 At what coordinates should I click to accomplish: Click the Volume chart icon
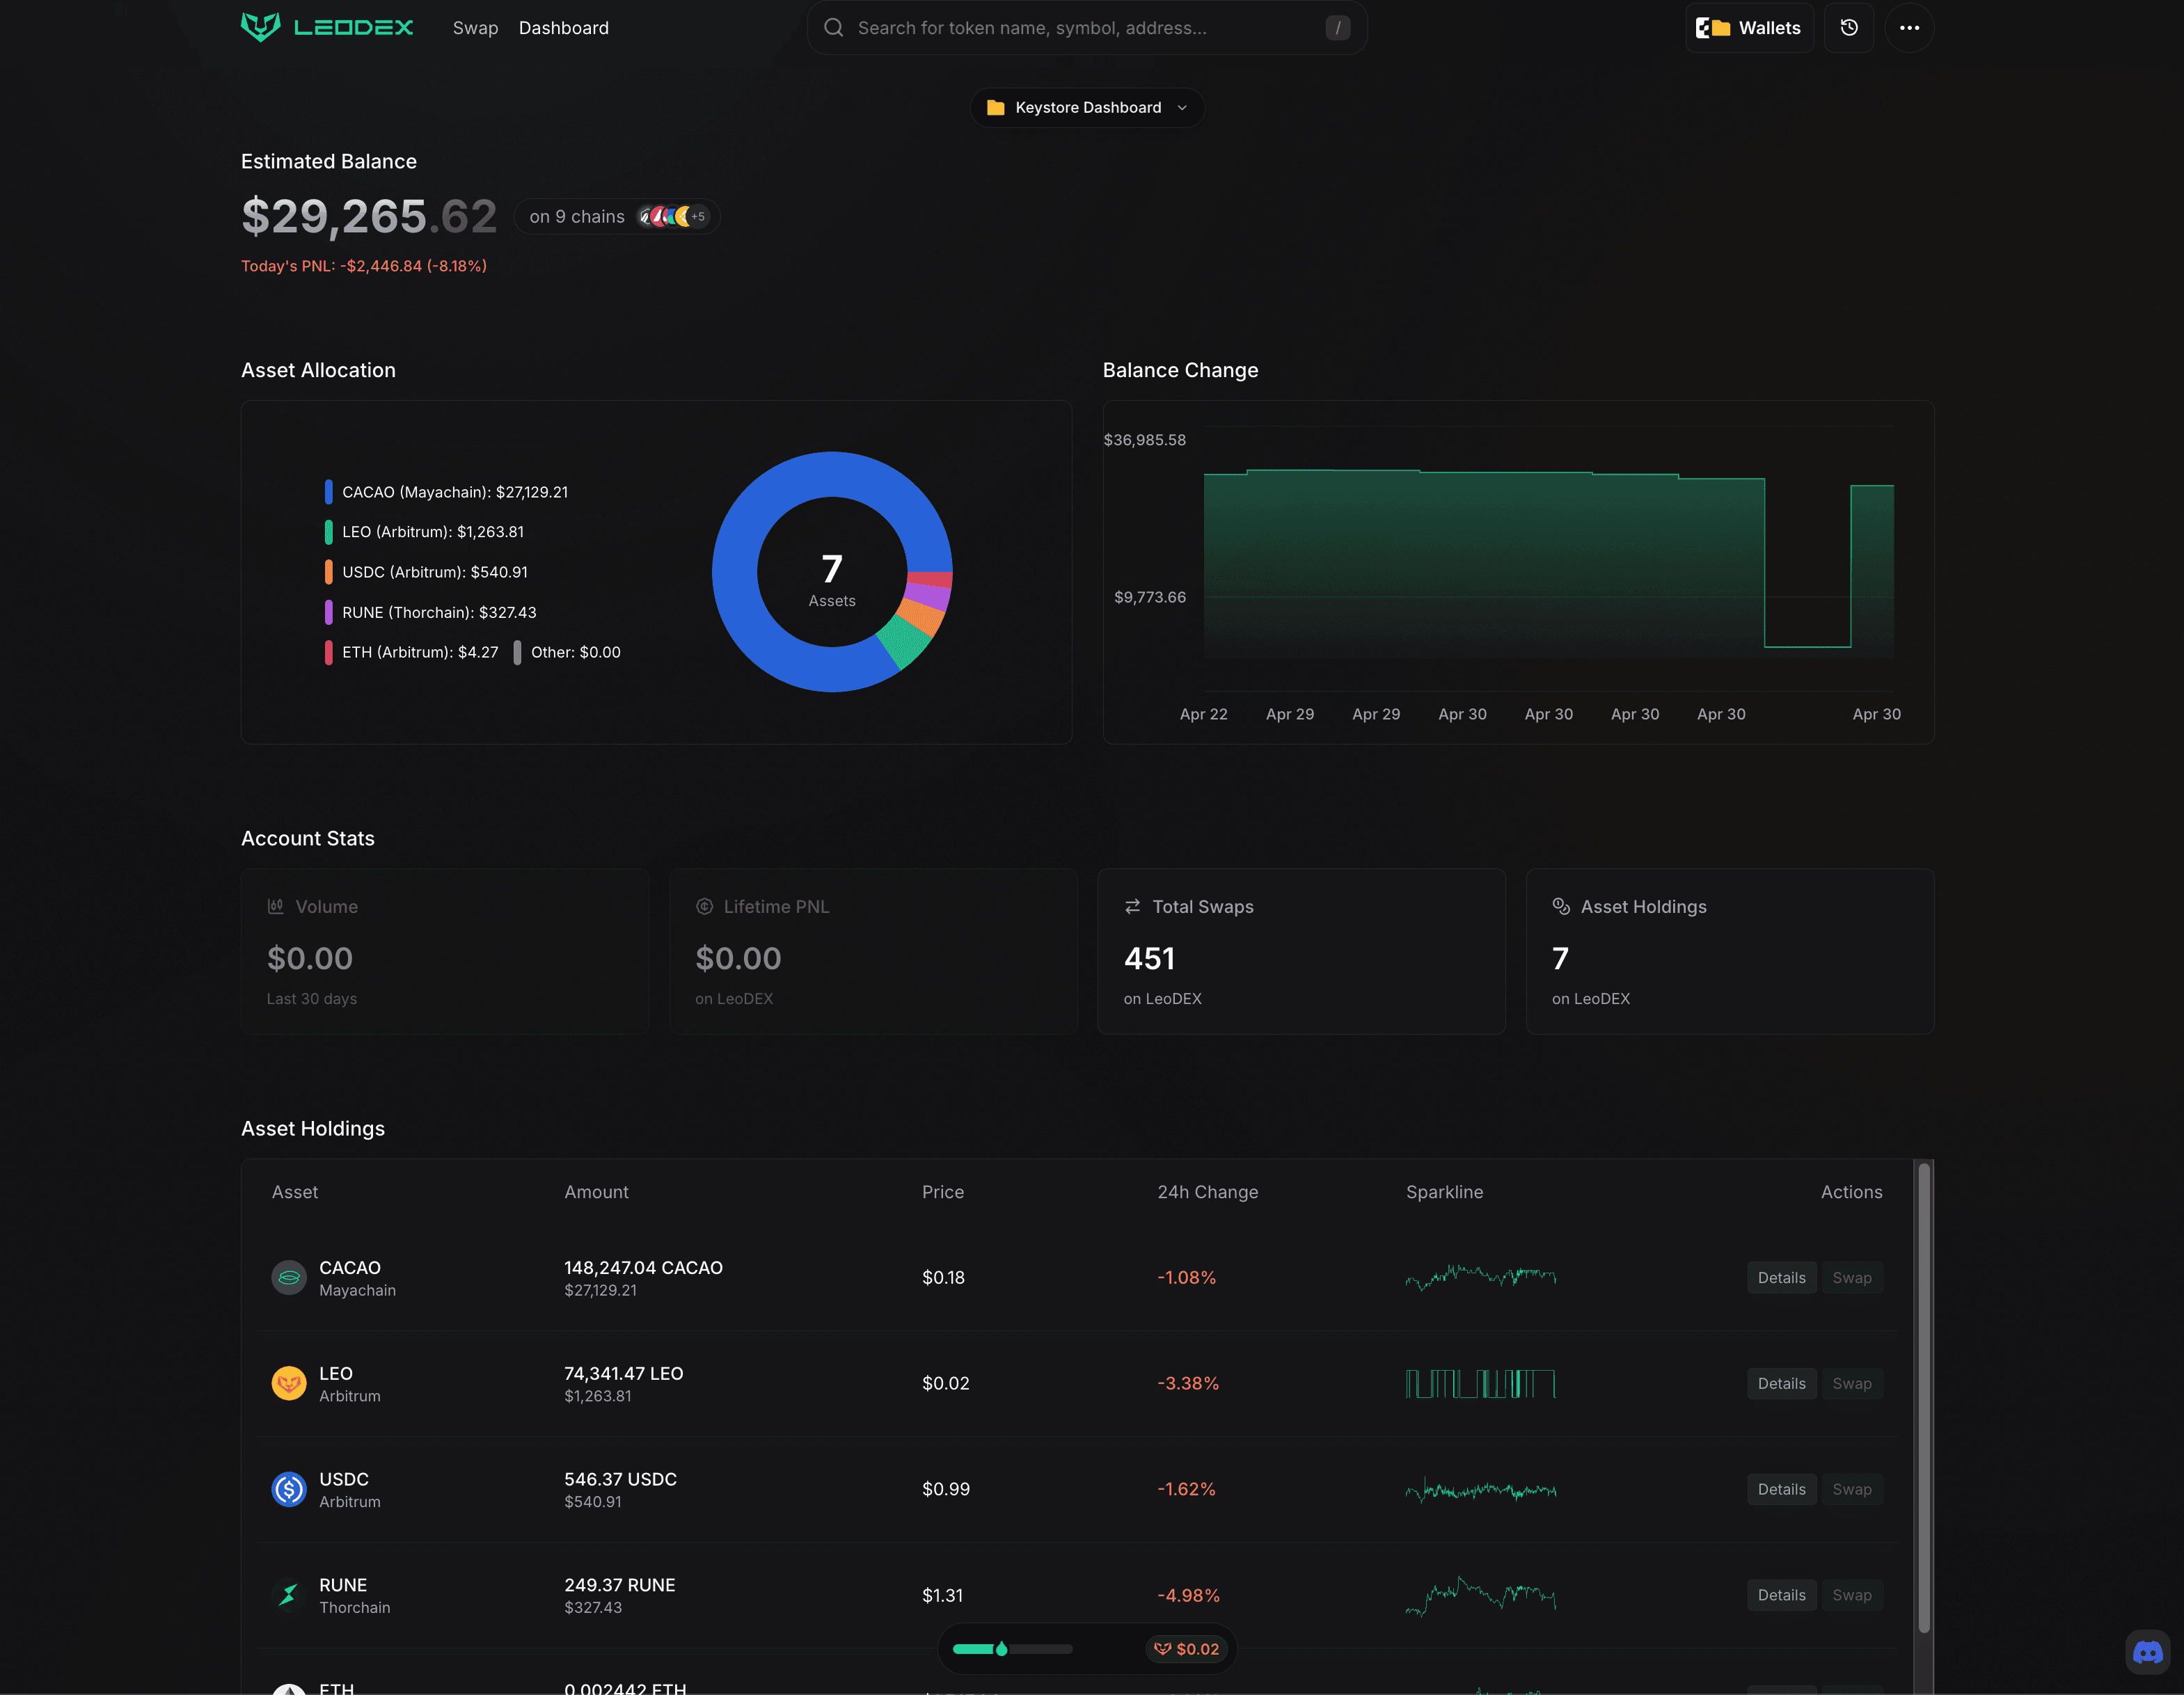click(275, 906)
